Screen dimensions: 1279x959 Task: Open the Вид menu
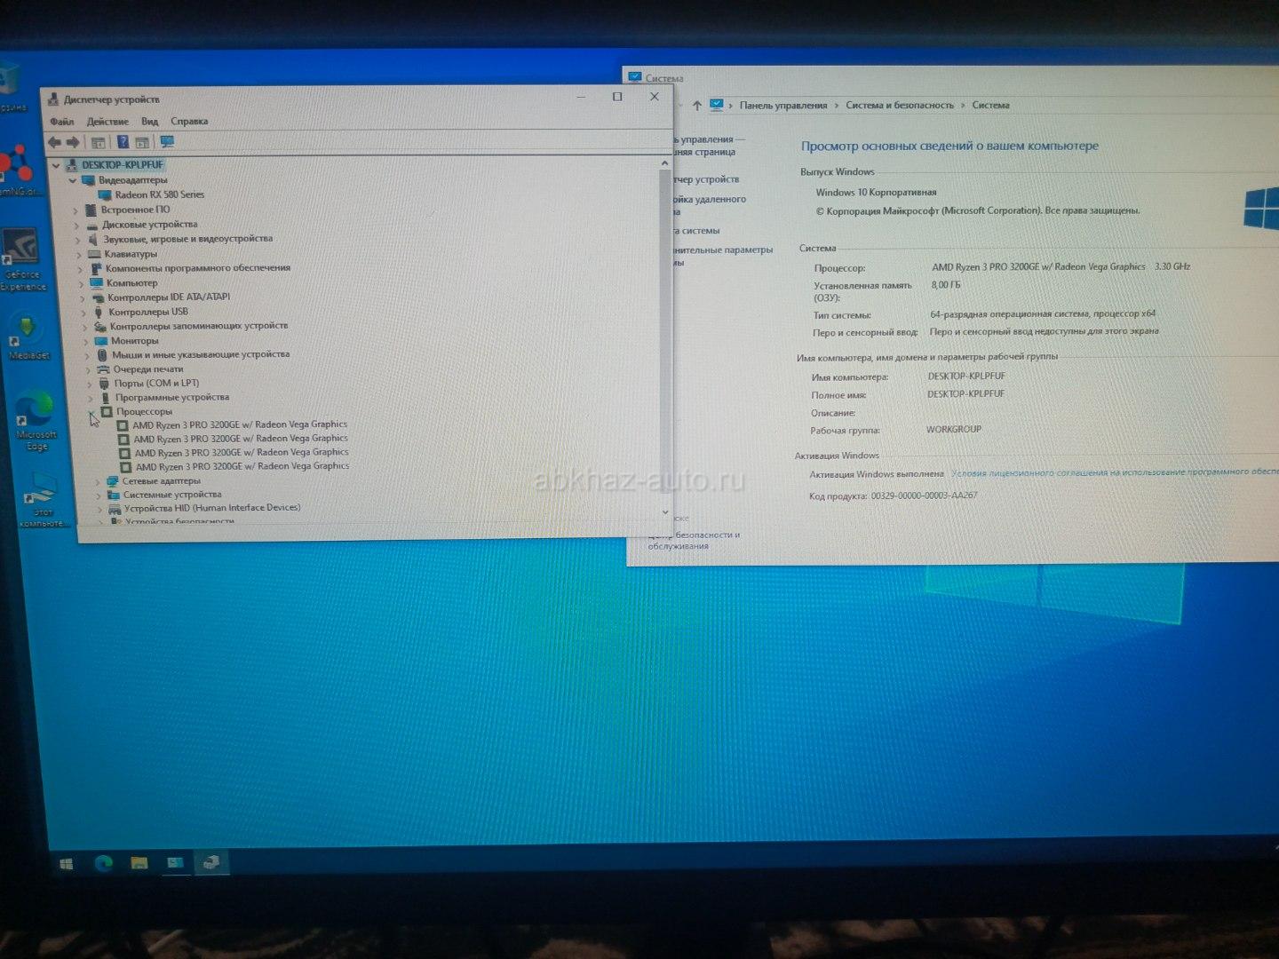(149, 122)
